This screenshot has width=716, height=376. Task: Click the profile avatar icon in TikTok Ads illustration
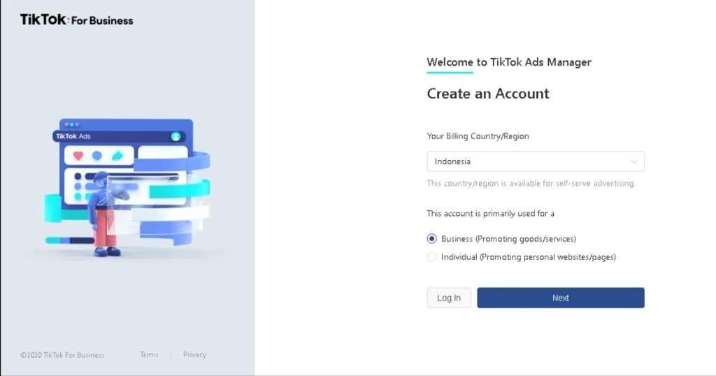point(176,136)
